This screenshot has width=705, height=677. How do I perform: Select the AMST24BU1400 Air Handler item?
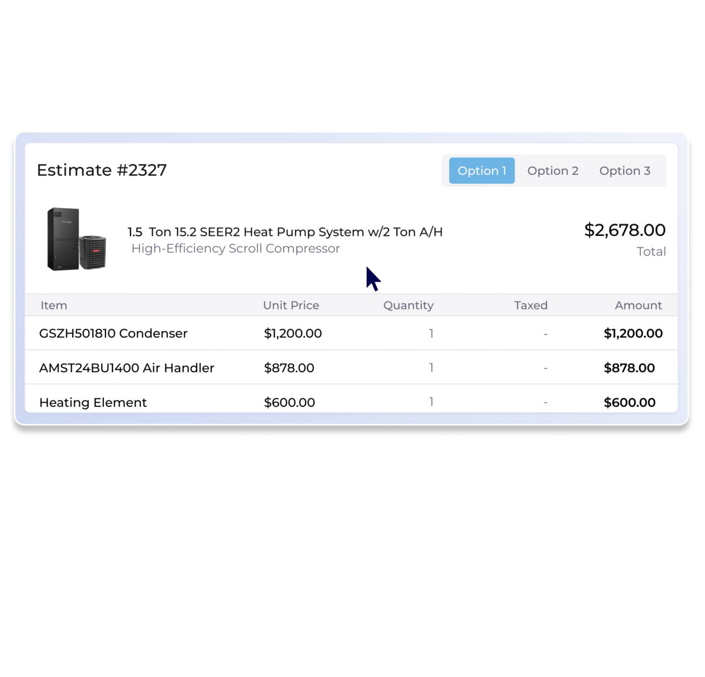(x=127, y=368)
